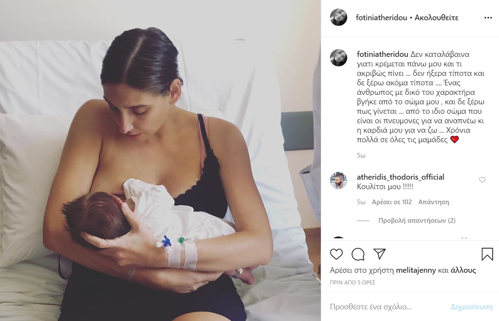The width and height of the screenshot is (499, 321).
Task: Click Δημοσίευση to post comment
Action: click(471, 307)
